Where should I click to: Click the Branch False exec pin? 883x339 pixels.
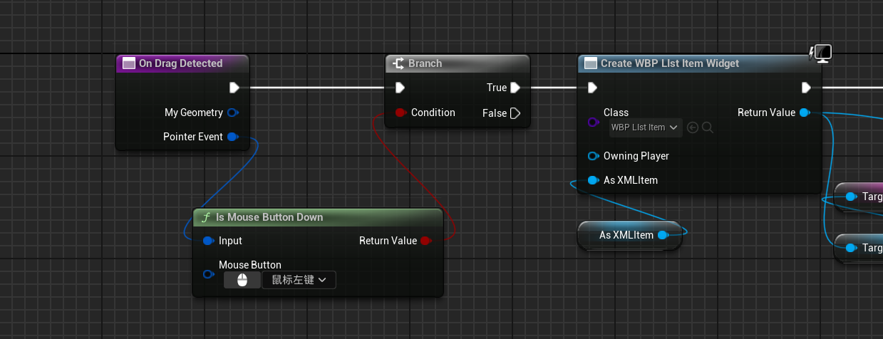515,113
